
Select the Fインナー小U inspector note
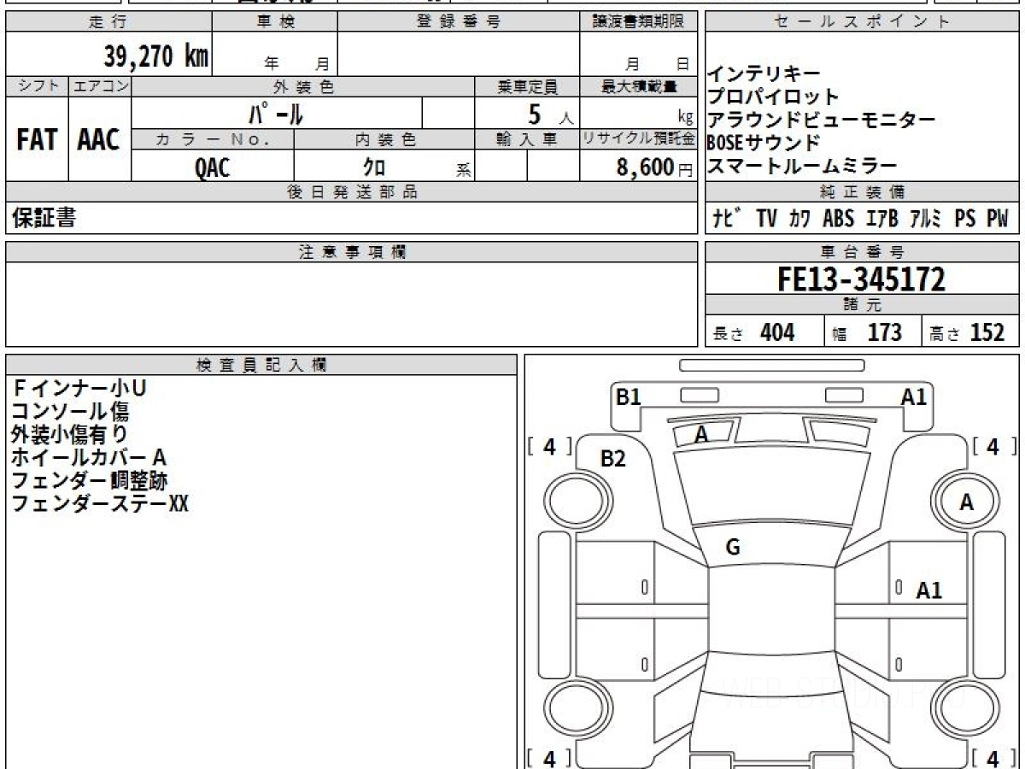(79, 389)
